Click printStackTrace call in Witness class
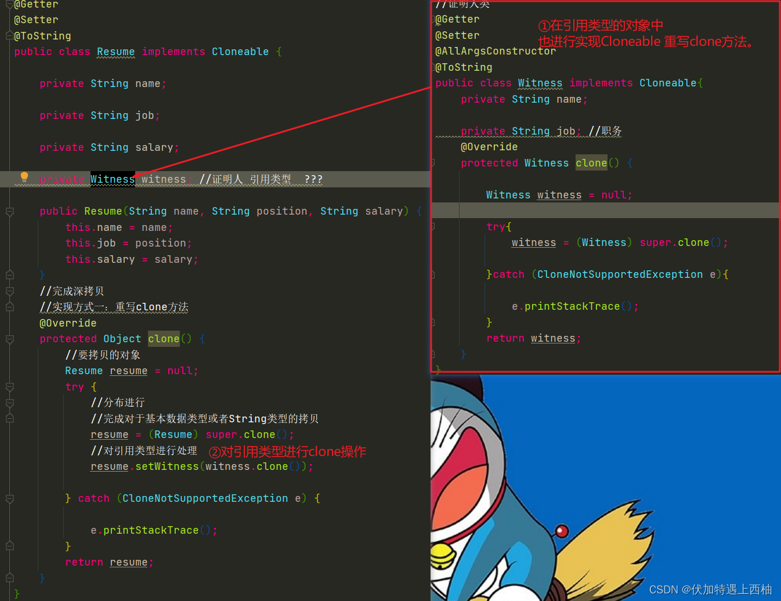Viewport: 781px width, 601px height. pyautogui.click(x=572, y=306)
